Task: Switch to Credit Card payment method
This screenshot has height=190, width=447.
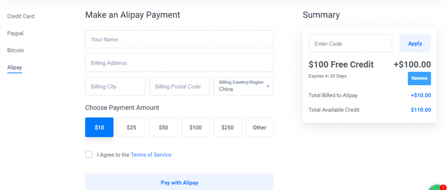Action: point(21,16)
